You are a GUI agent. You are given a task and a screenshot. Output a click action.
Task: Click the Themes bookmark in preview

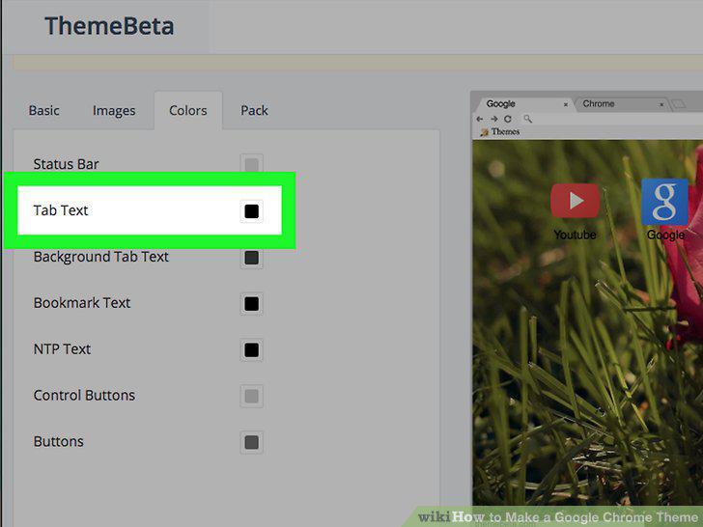click(499, 131)
